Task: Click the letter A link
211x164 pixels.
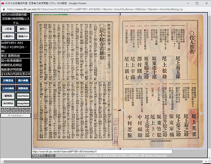Action: tap(3, 110)
